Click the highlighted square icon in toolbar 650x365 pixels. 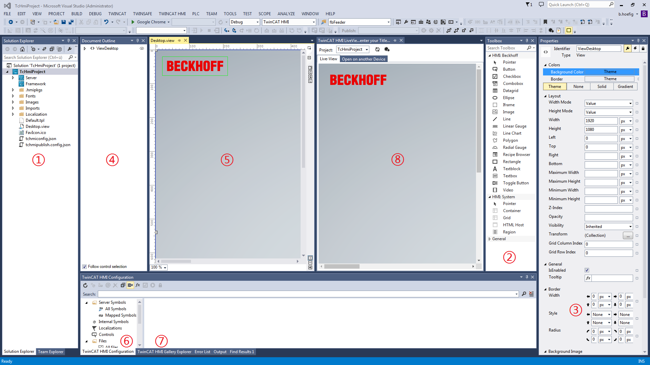click(569, 30)
